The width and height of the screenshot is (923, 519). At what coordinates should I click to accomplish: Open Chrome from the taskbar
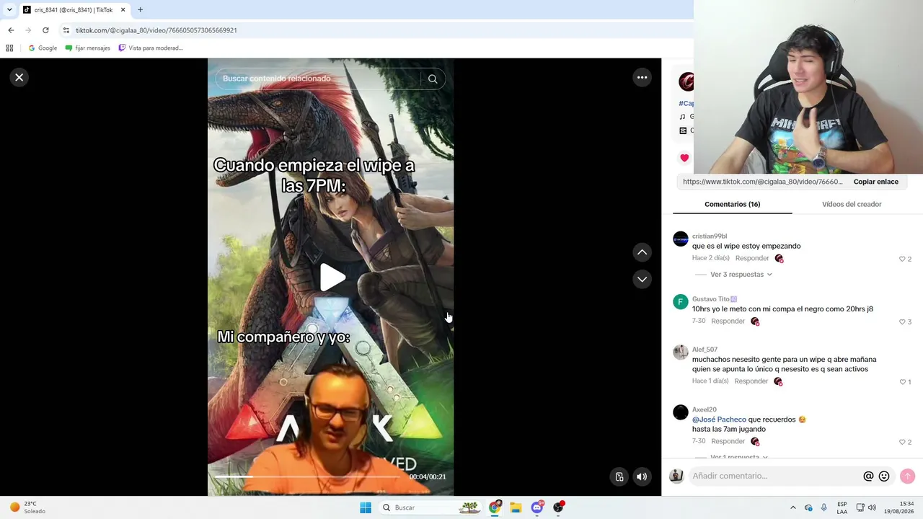[495, 507]
